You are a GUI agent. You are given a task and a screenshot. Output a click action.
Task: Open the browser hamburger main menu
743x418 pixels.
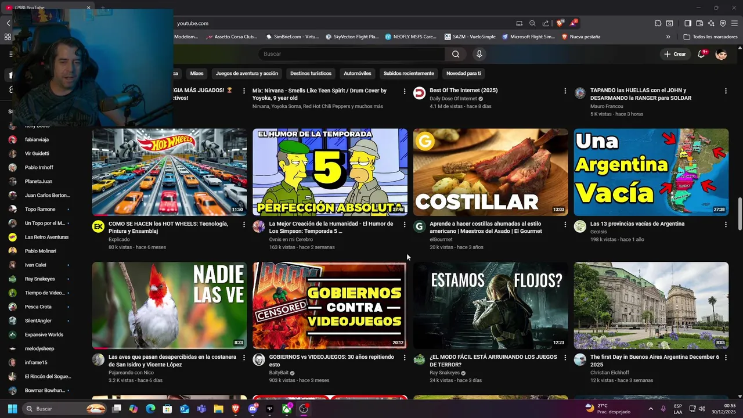point(735,23)
